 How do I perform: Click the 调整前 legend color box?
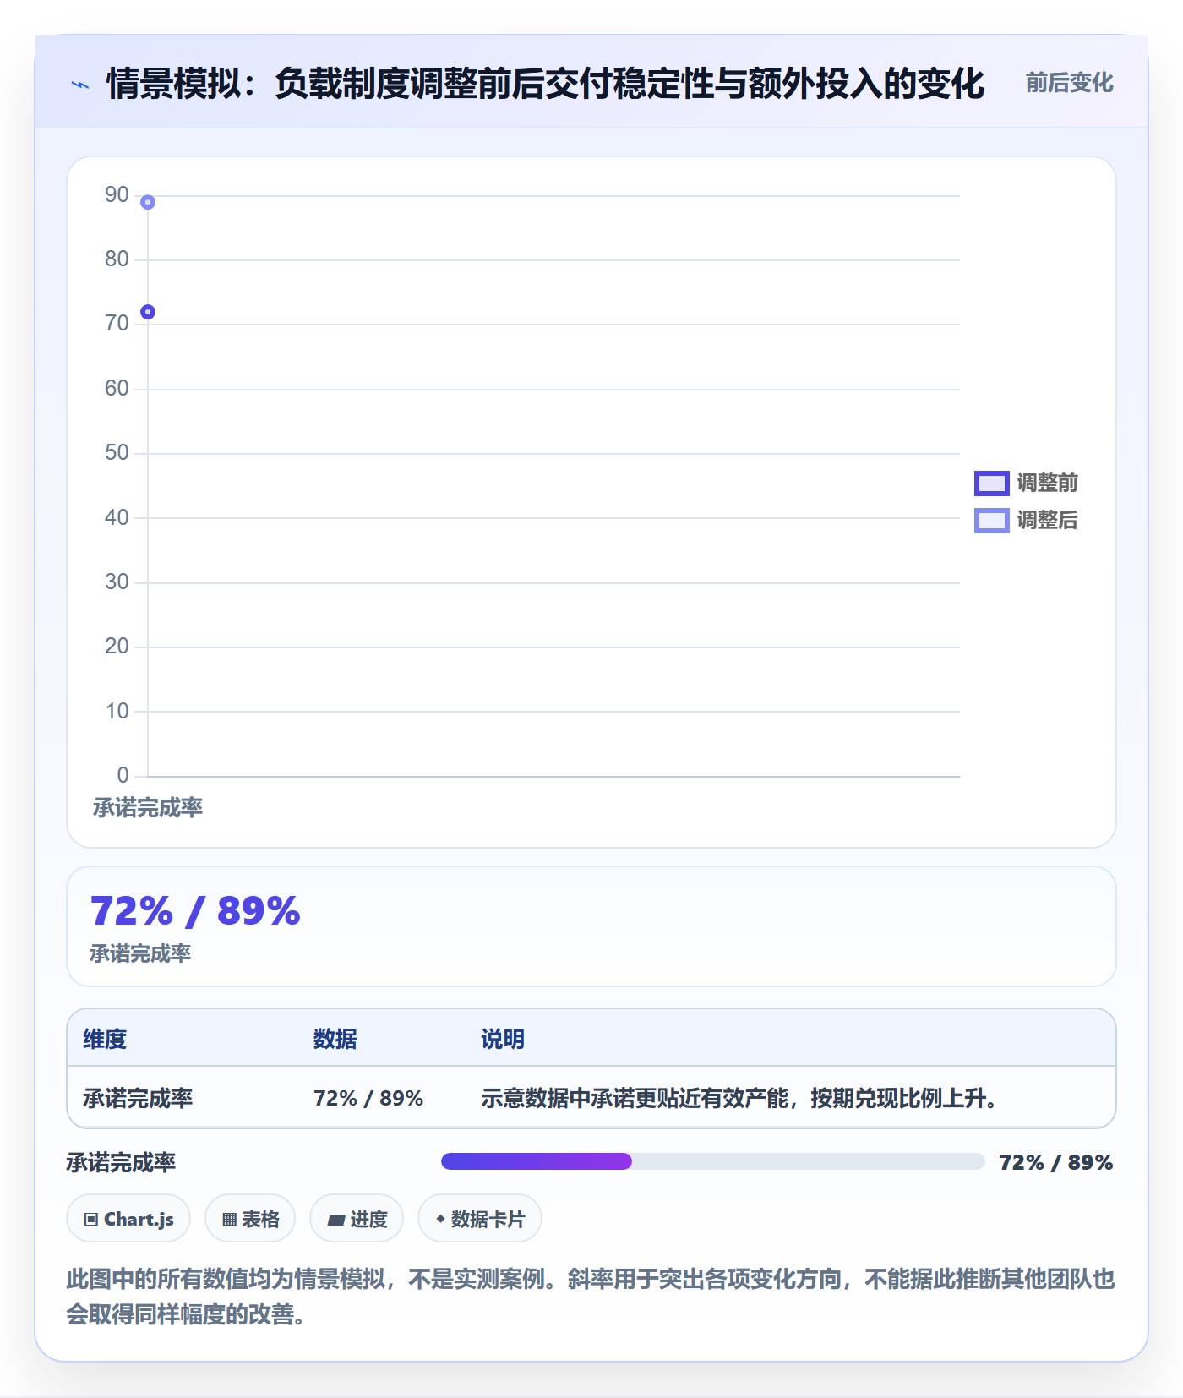(992, 483)
